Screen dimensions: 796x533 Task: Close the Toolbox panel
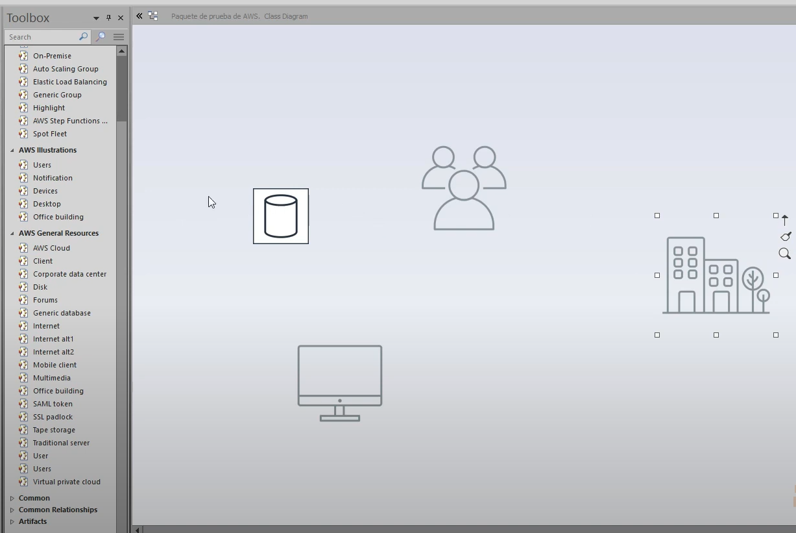pos(121,18)
